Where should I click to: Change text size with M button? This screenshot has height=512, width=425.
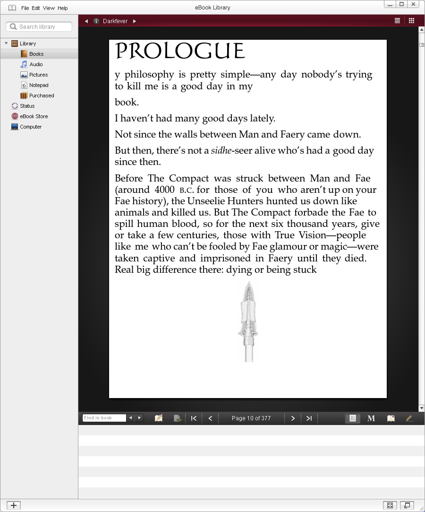tap(371, 418)
